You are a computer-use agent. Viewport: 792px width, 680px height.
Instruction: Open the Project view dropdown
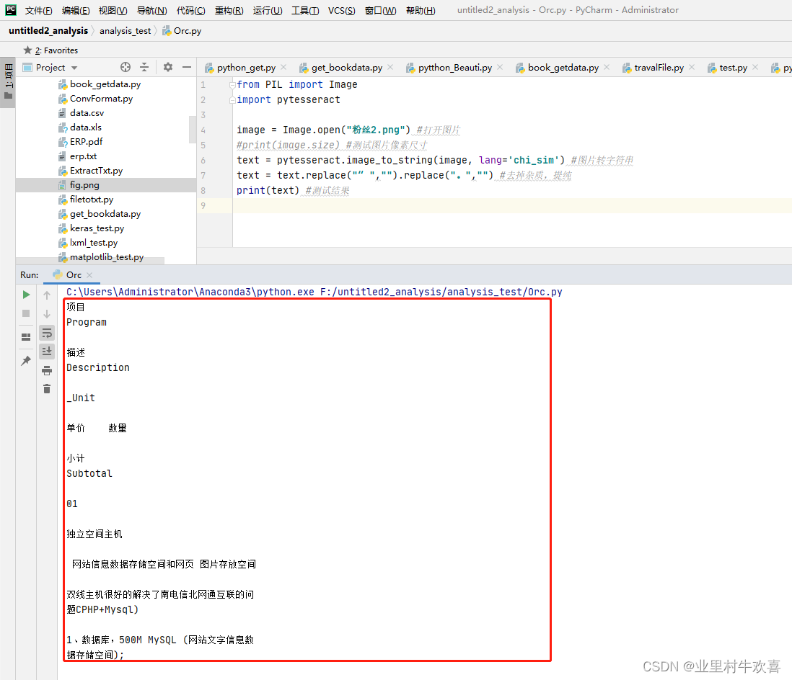74,68
